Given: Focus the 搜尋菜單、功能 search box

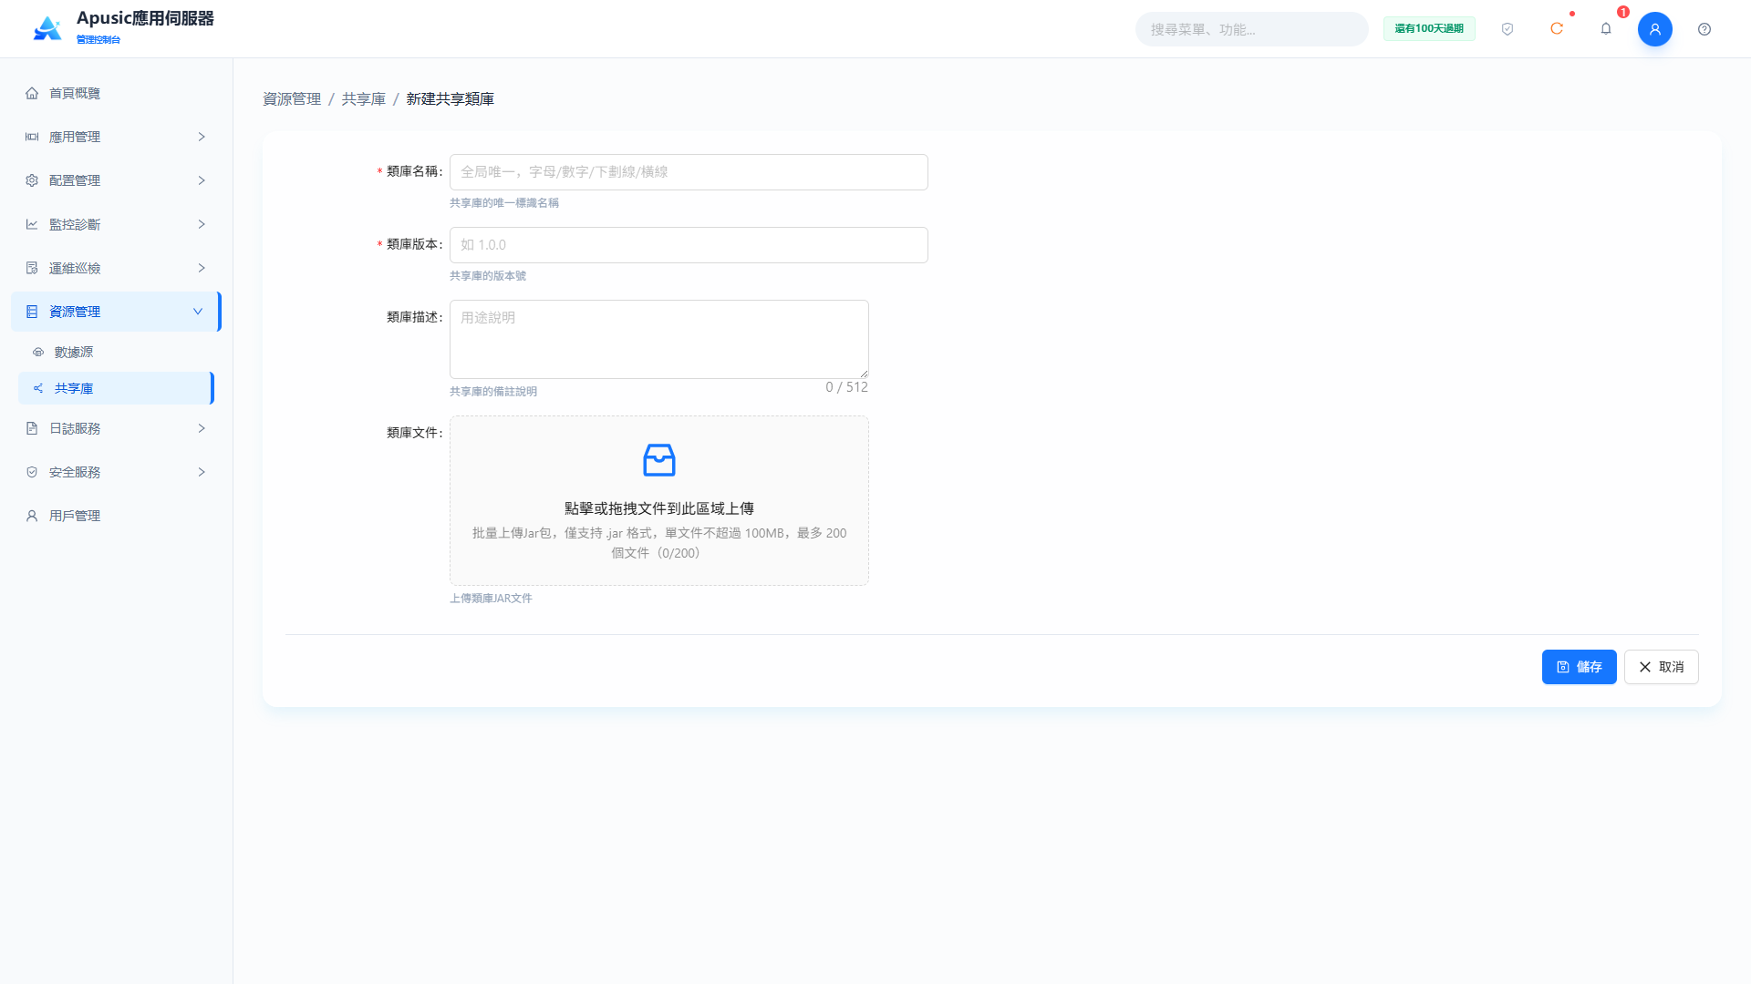Looking at the screenshot, I should 1251,29.
